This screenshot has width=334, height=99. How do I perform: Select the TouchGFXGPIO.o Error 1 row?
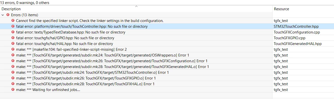pyautogui.click(x=167, y=78)
